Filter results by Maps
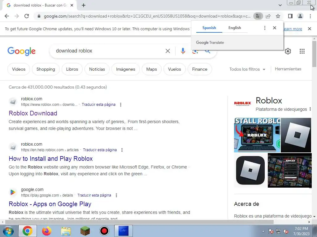This screenshot has width=317, height=237. point(152,69)
